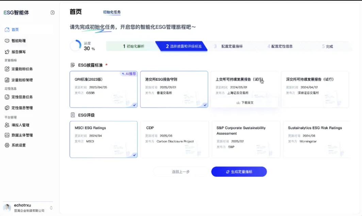Deselect the GRI标准(2023版) card
The width and height of the screenshot is (362, 216).
click(103, 89)
